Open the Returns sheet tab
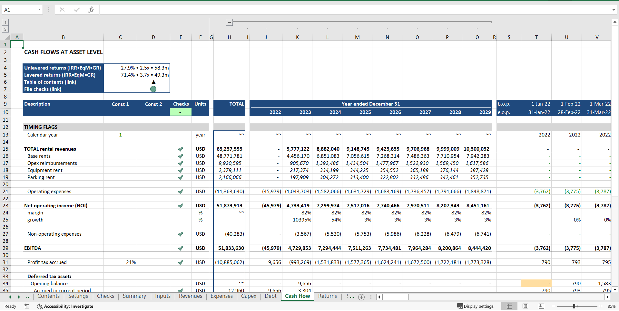619x311 pixels. coord(327,296)
